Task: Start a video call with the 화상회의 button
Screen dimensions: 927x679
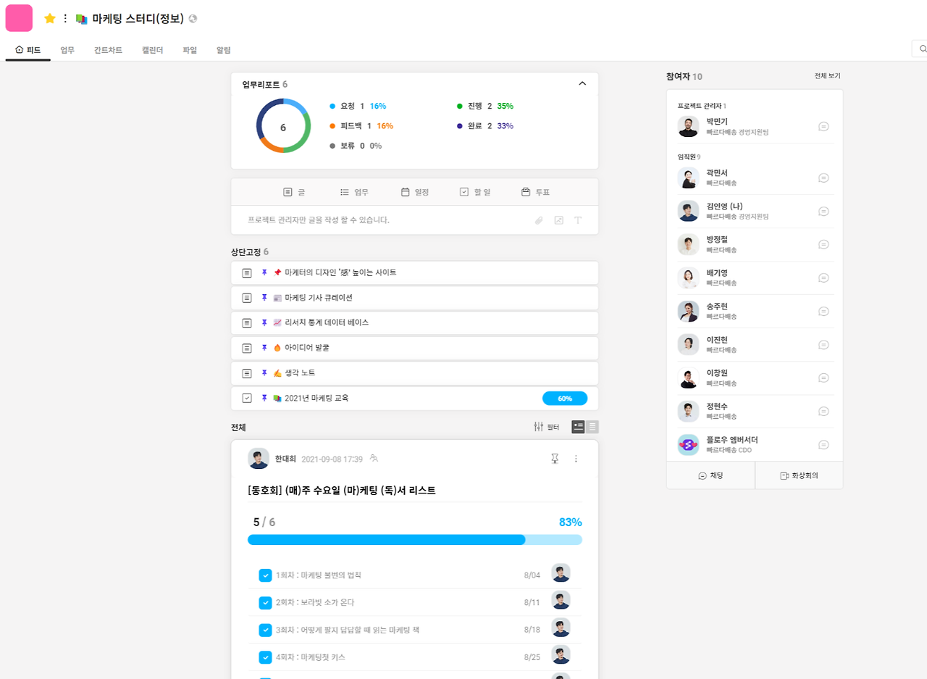Action: tap(799, 475)
